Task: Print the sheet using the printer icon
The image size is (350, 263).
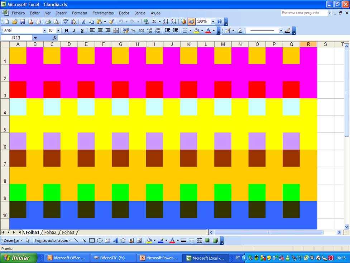Action: coord(48,22)
